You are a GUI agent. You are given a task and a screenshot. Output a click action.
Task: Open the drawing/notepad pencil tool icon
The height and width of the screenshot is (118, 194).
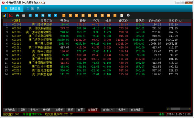[x=122, y=15]
